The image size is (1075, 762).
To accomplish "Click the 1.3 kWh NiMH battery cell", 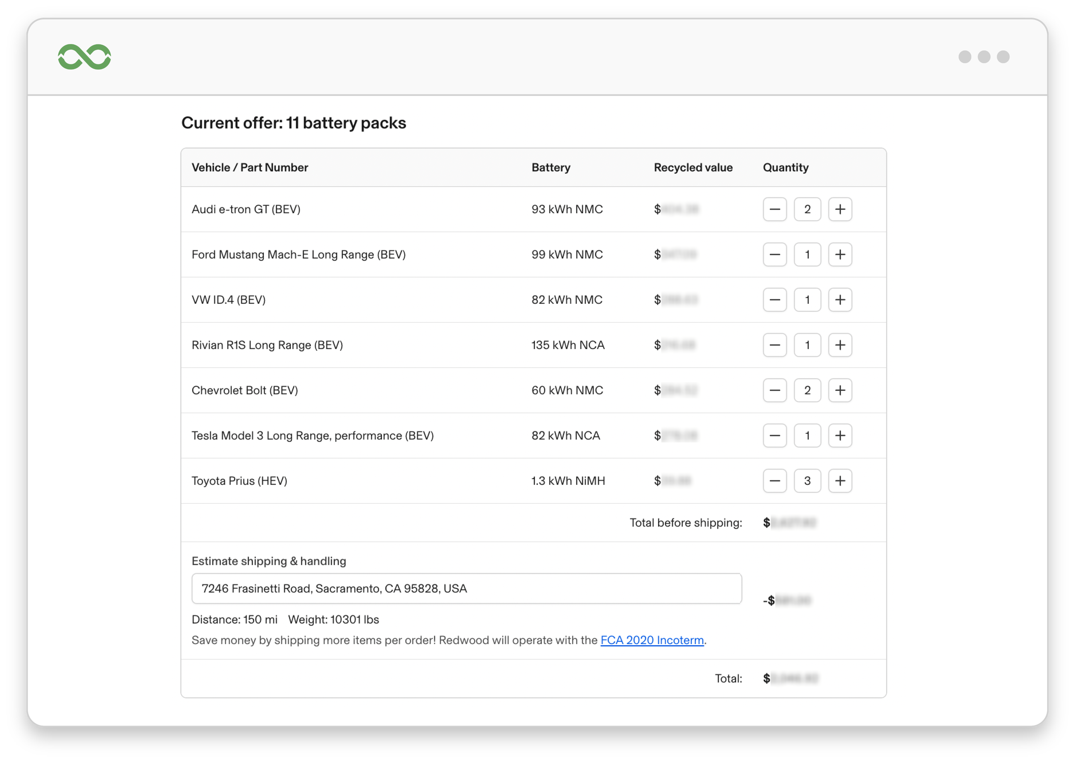I will pyautogui.click(x=568, y=481).
